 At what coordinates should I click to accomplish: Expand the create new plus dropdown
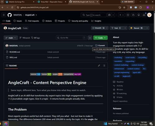pos(122,15)
